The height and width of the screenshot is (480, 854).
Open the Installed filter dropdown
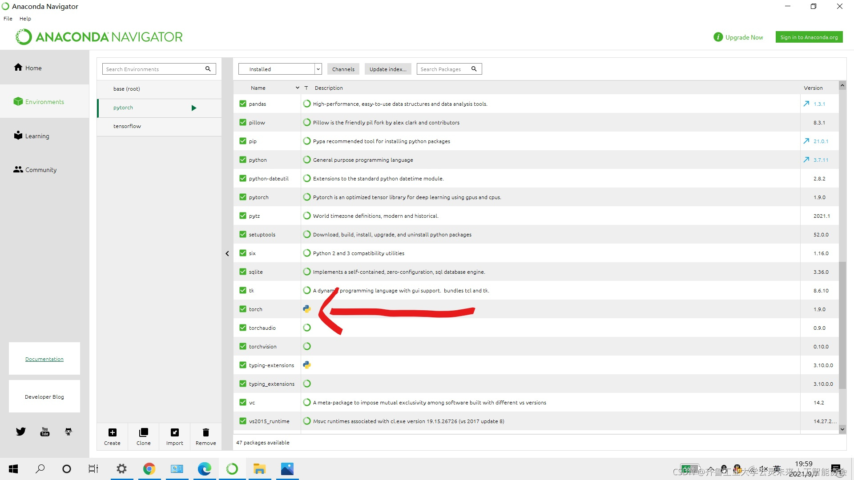[x=280, y=69]
